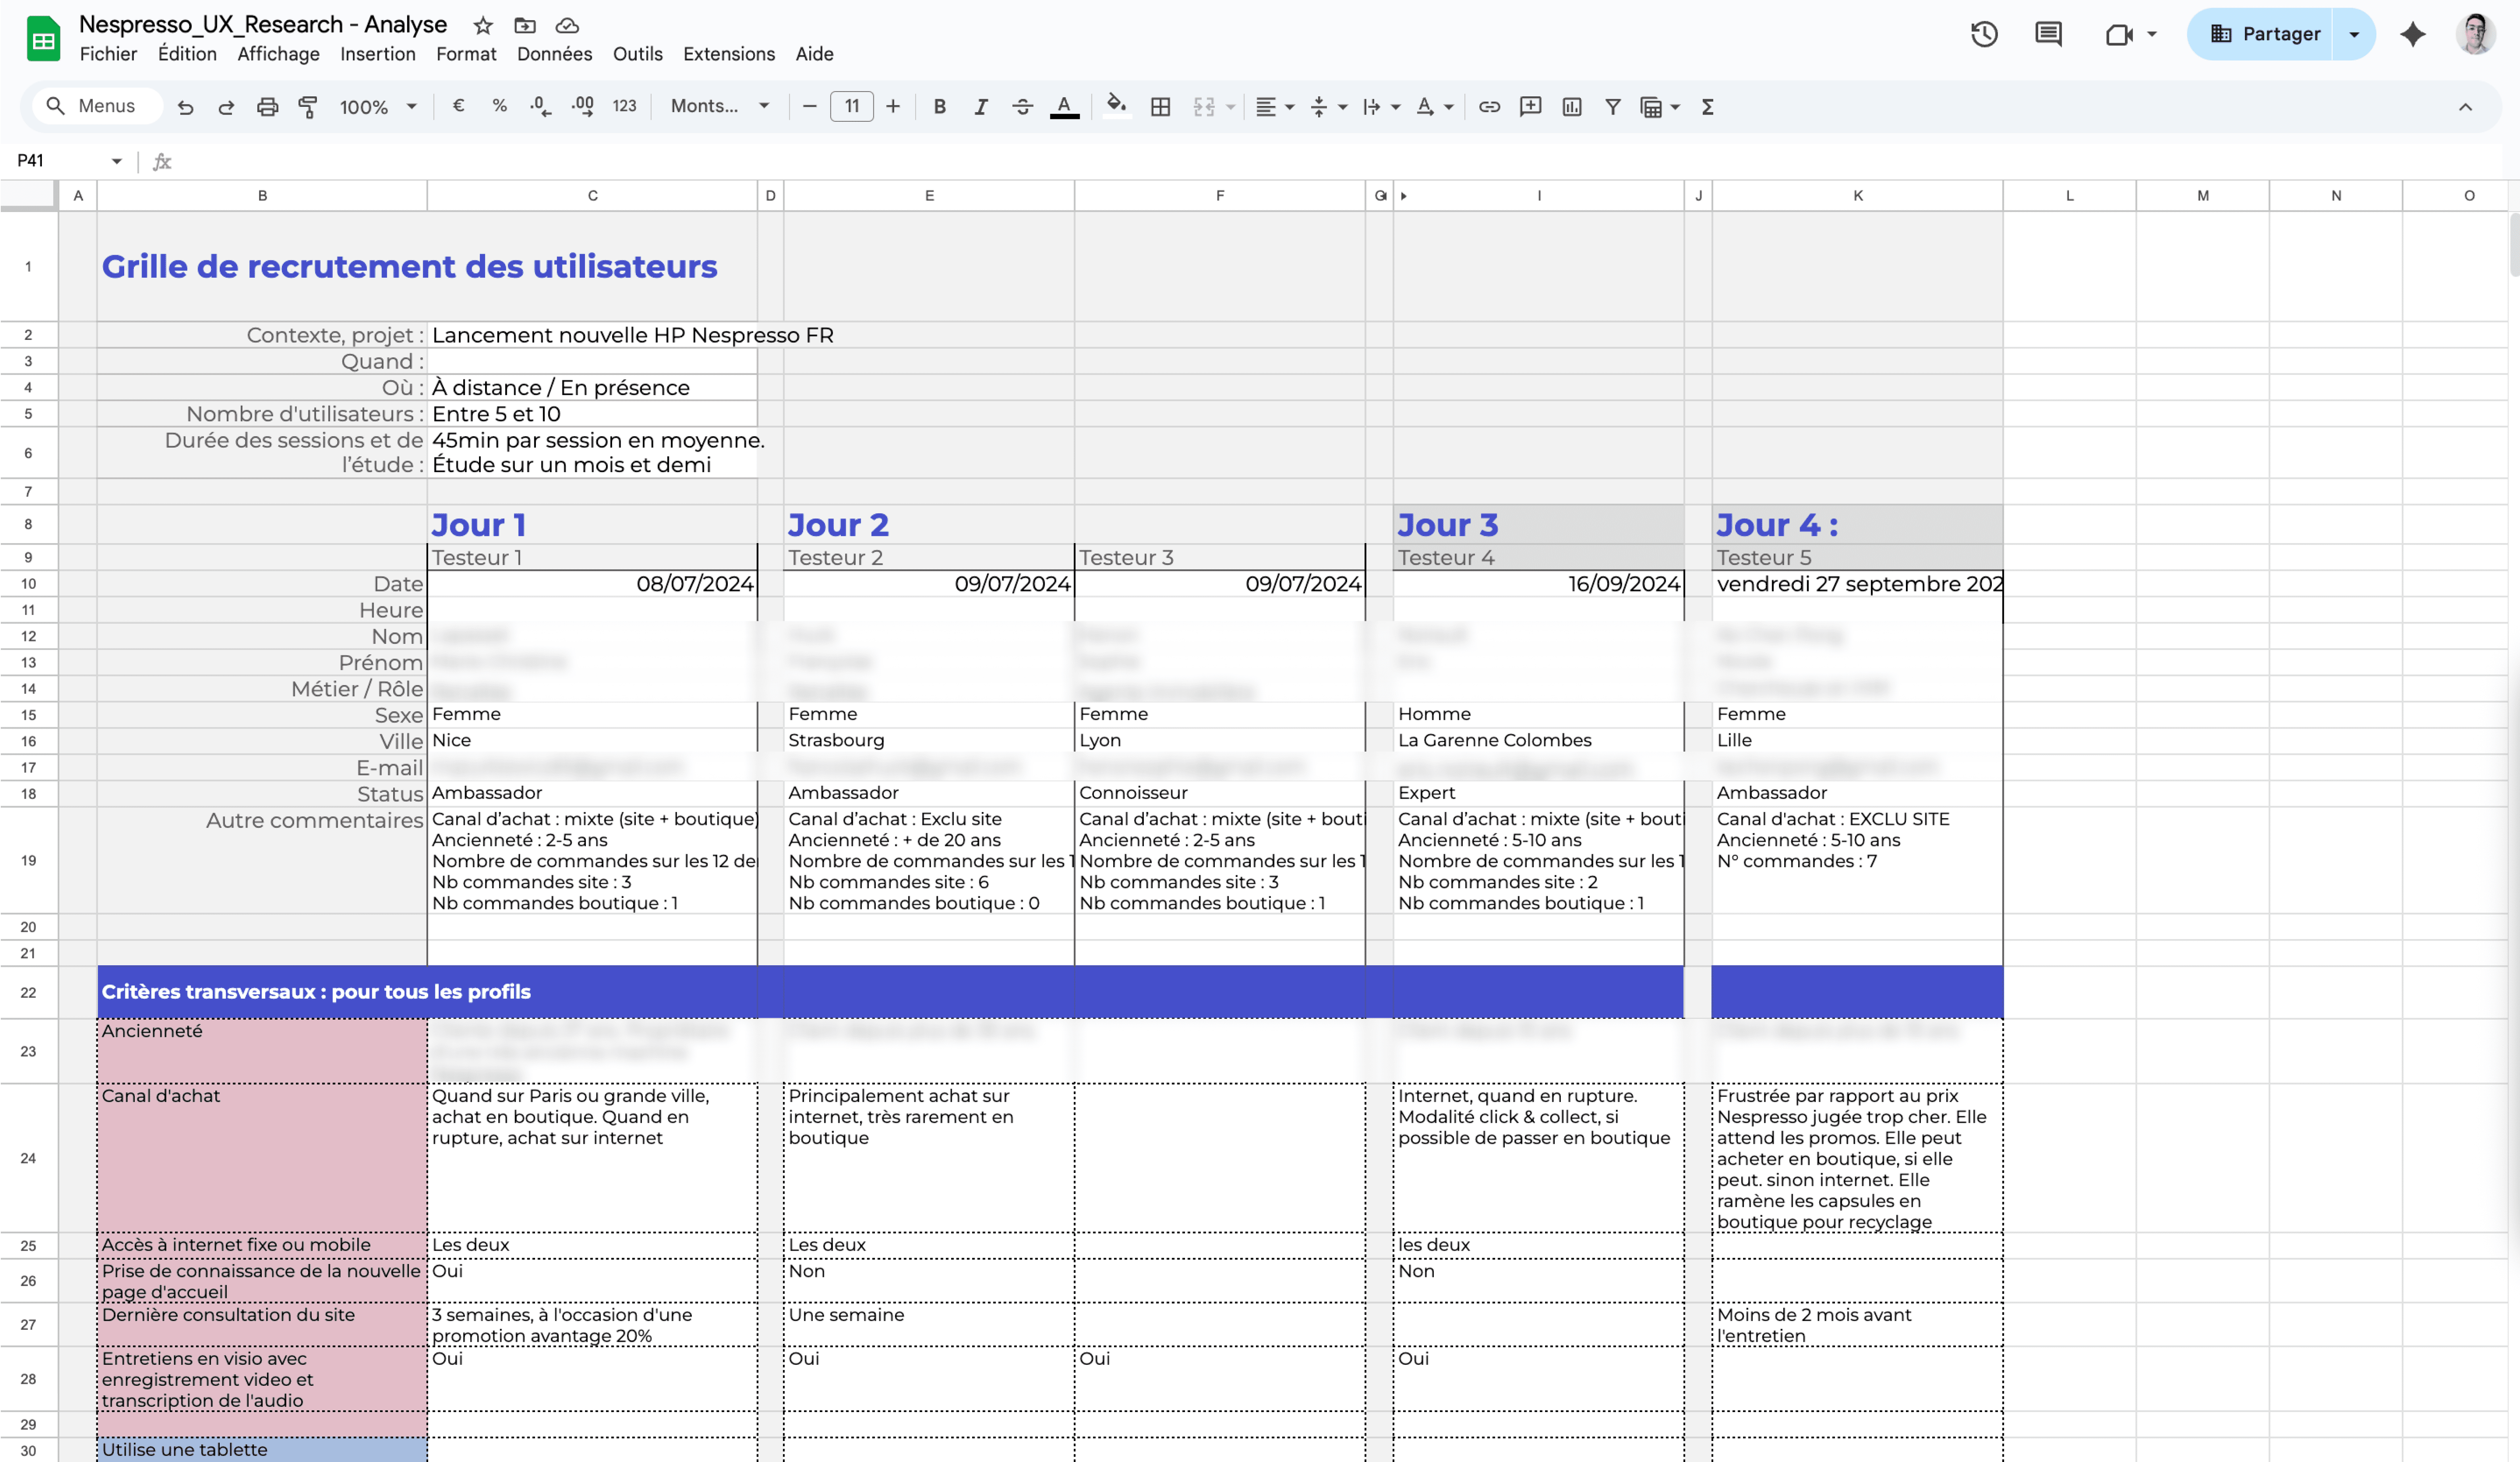Add a comment with the toolbar plus-bubble icon
The image size is (2520, 1462).
(1530, 107)
